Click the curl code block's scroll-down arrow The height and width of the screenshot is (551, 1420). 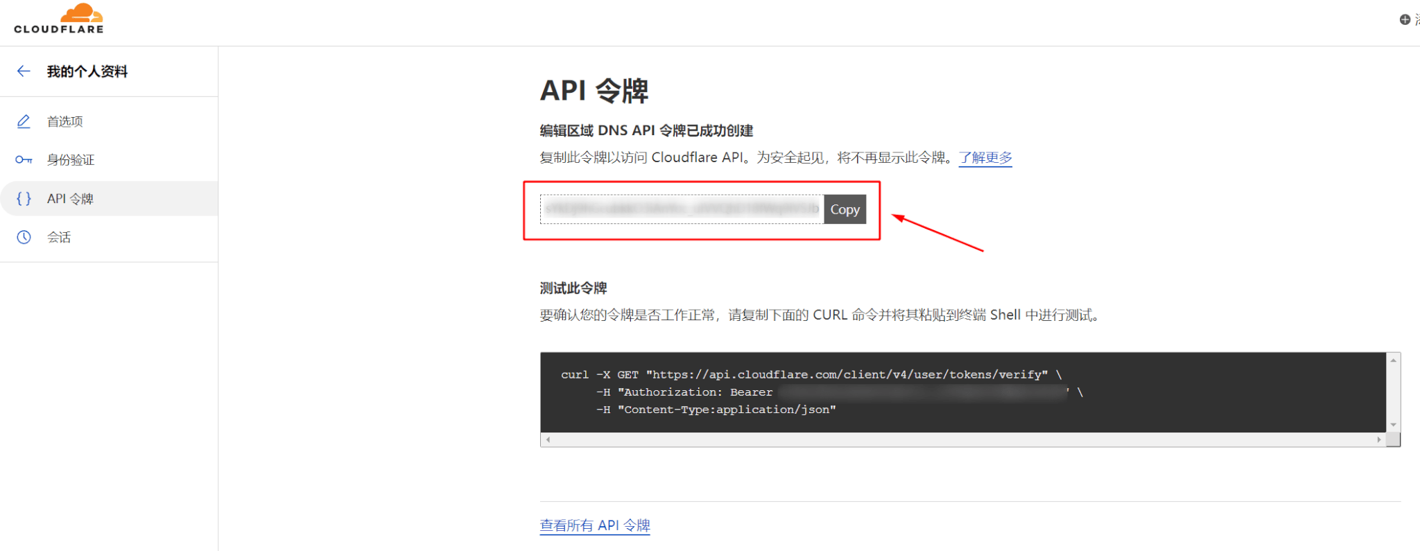pyautogui.click(x=1393, y=425)
